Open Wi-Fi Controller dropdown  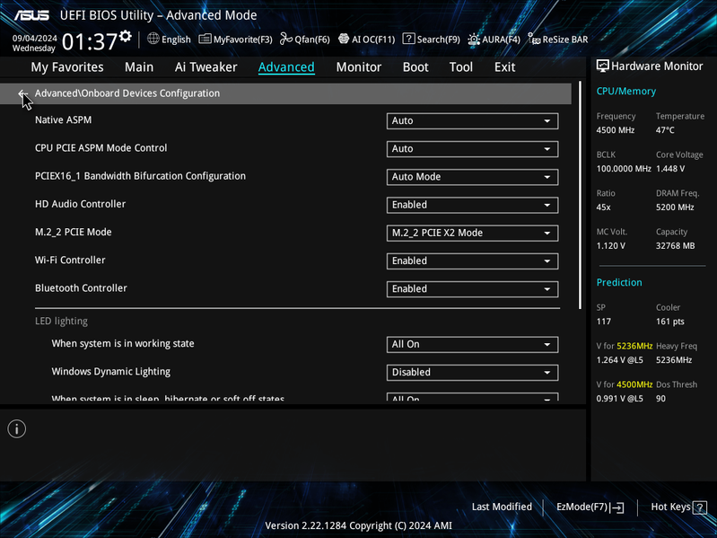[472, 260]
